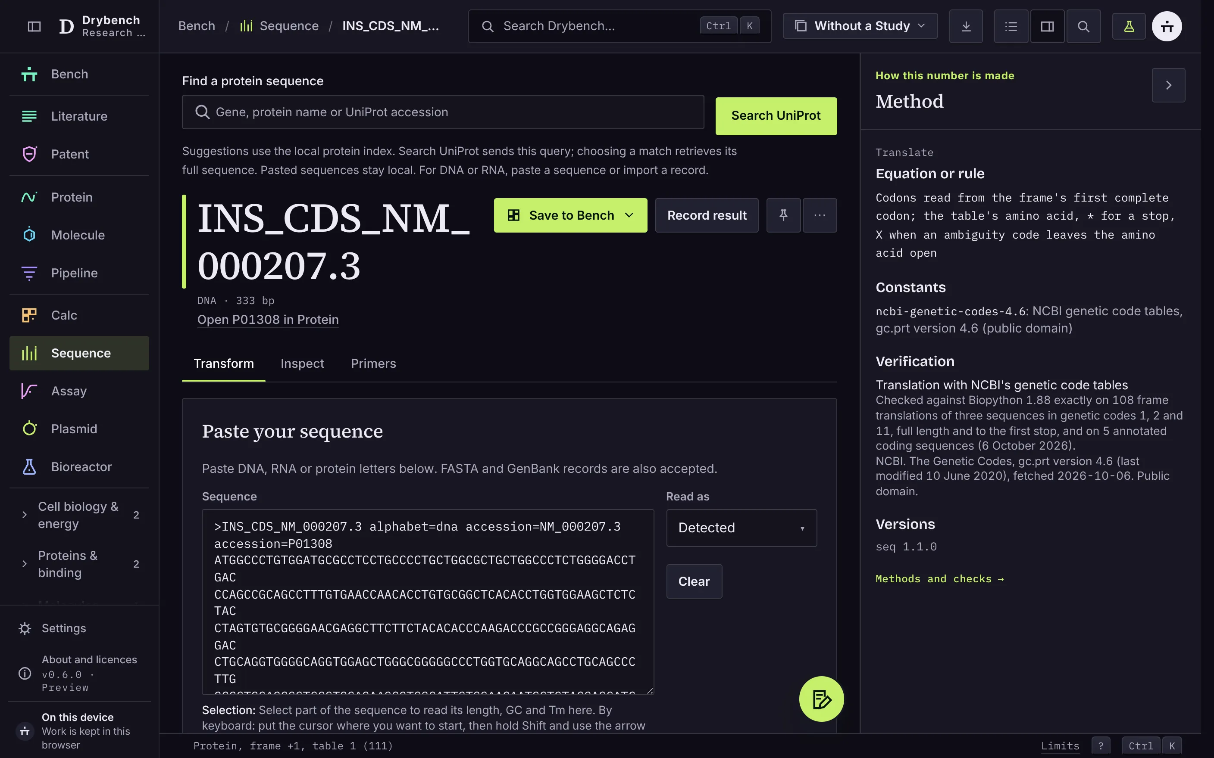Click the flask icon in top bar

tap(1129, 26)
